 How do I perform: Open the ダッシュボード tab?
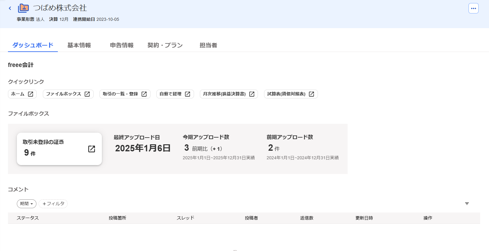coord(33,45)
